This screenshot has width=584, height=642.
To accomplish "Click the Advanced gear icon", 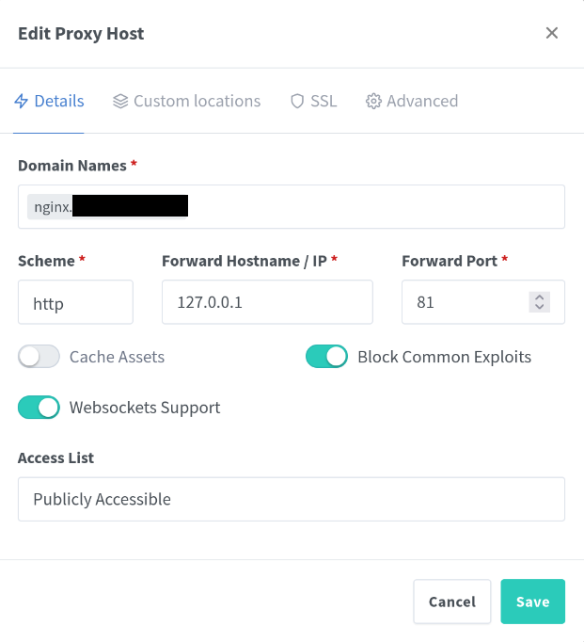I will coord(373,102).
